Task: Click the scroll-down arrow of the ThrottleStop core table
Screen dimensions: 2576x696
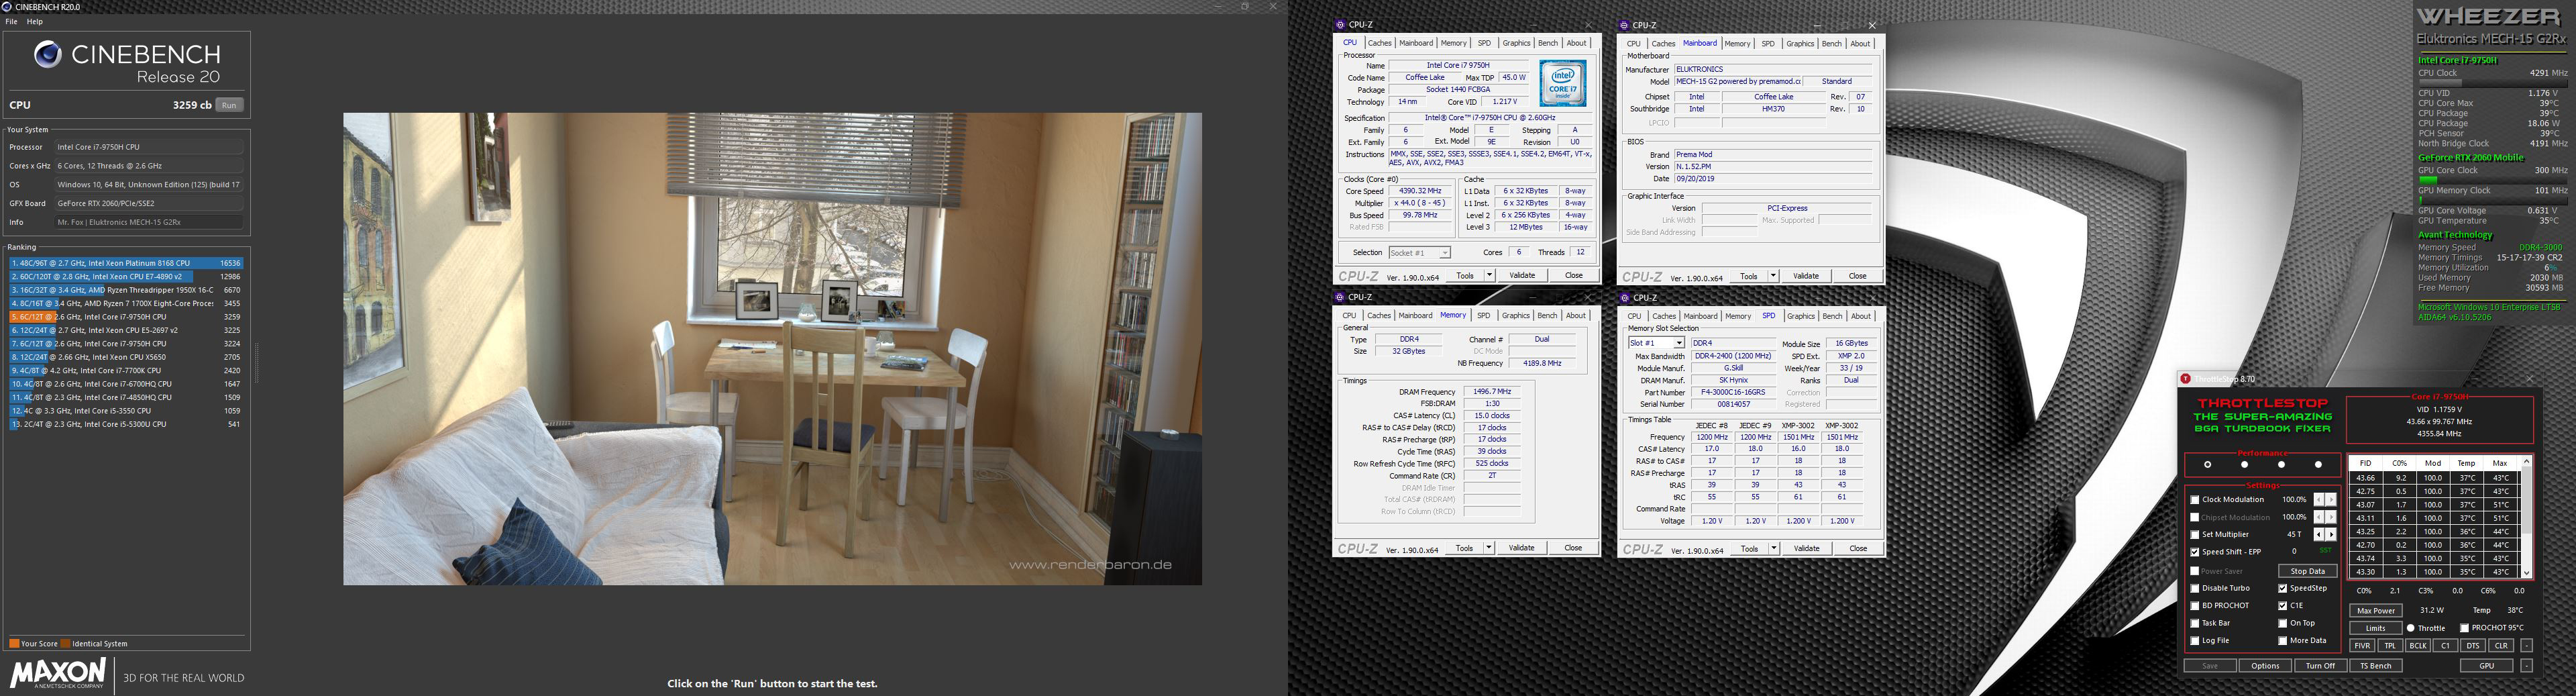Action: (x=2526, y=573)
